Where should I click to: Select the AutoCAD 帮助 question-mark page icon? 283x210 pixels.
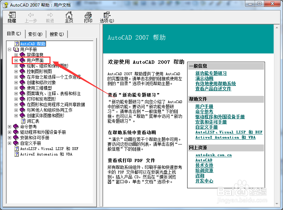tap(17, 44)
